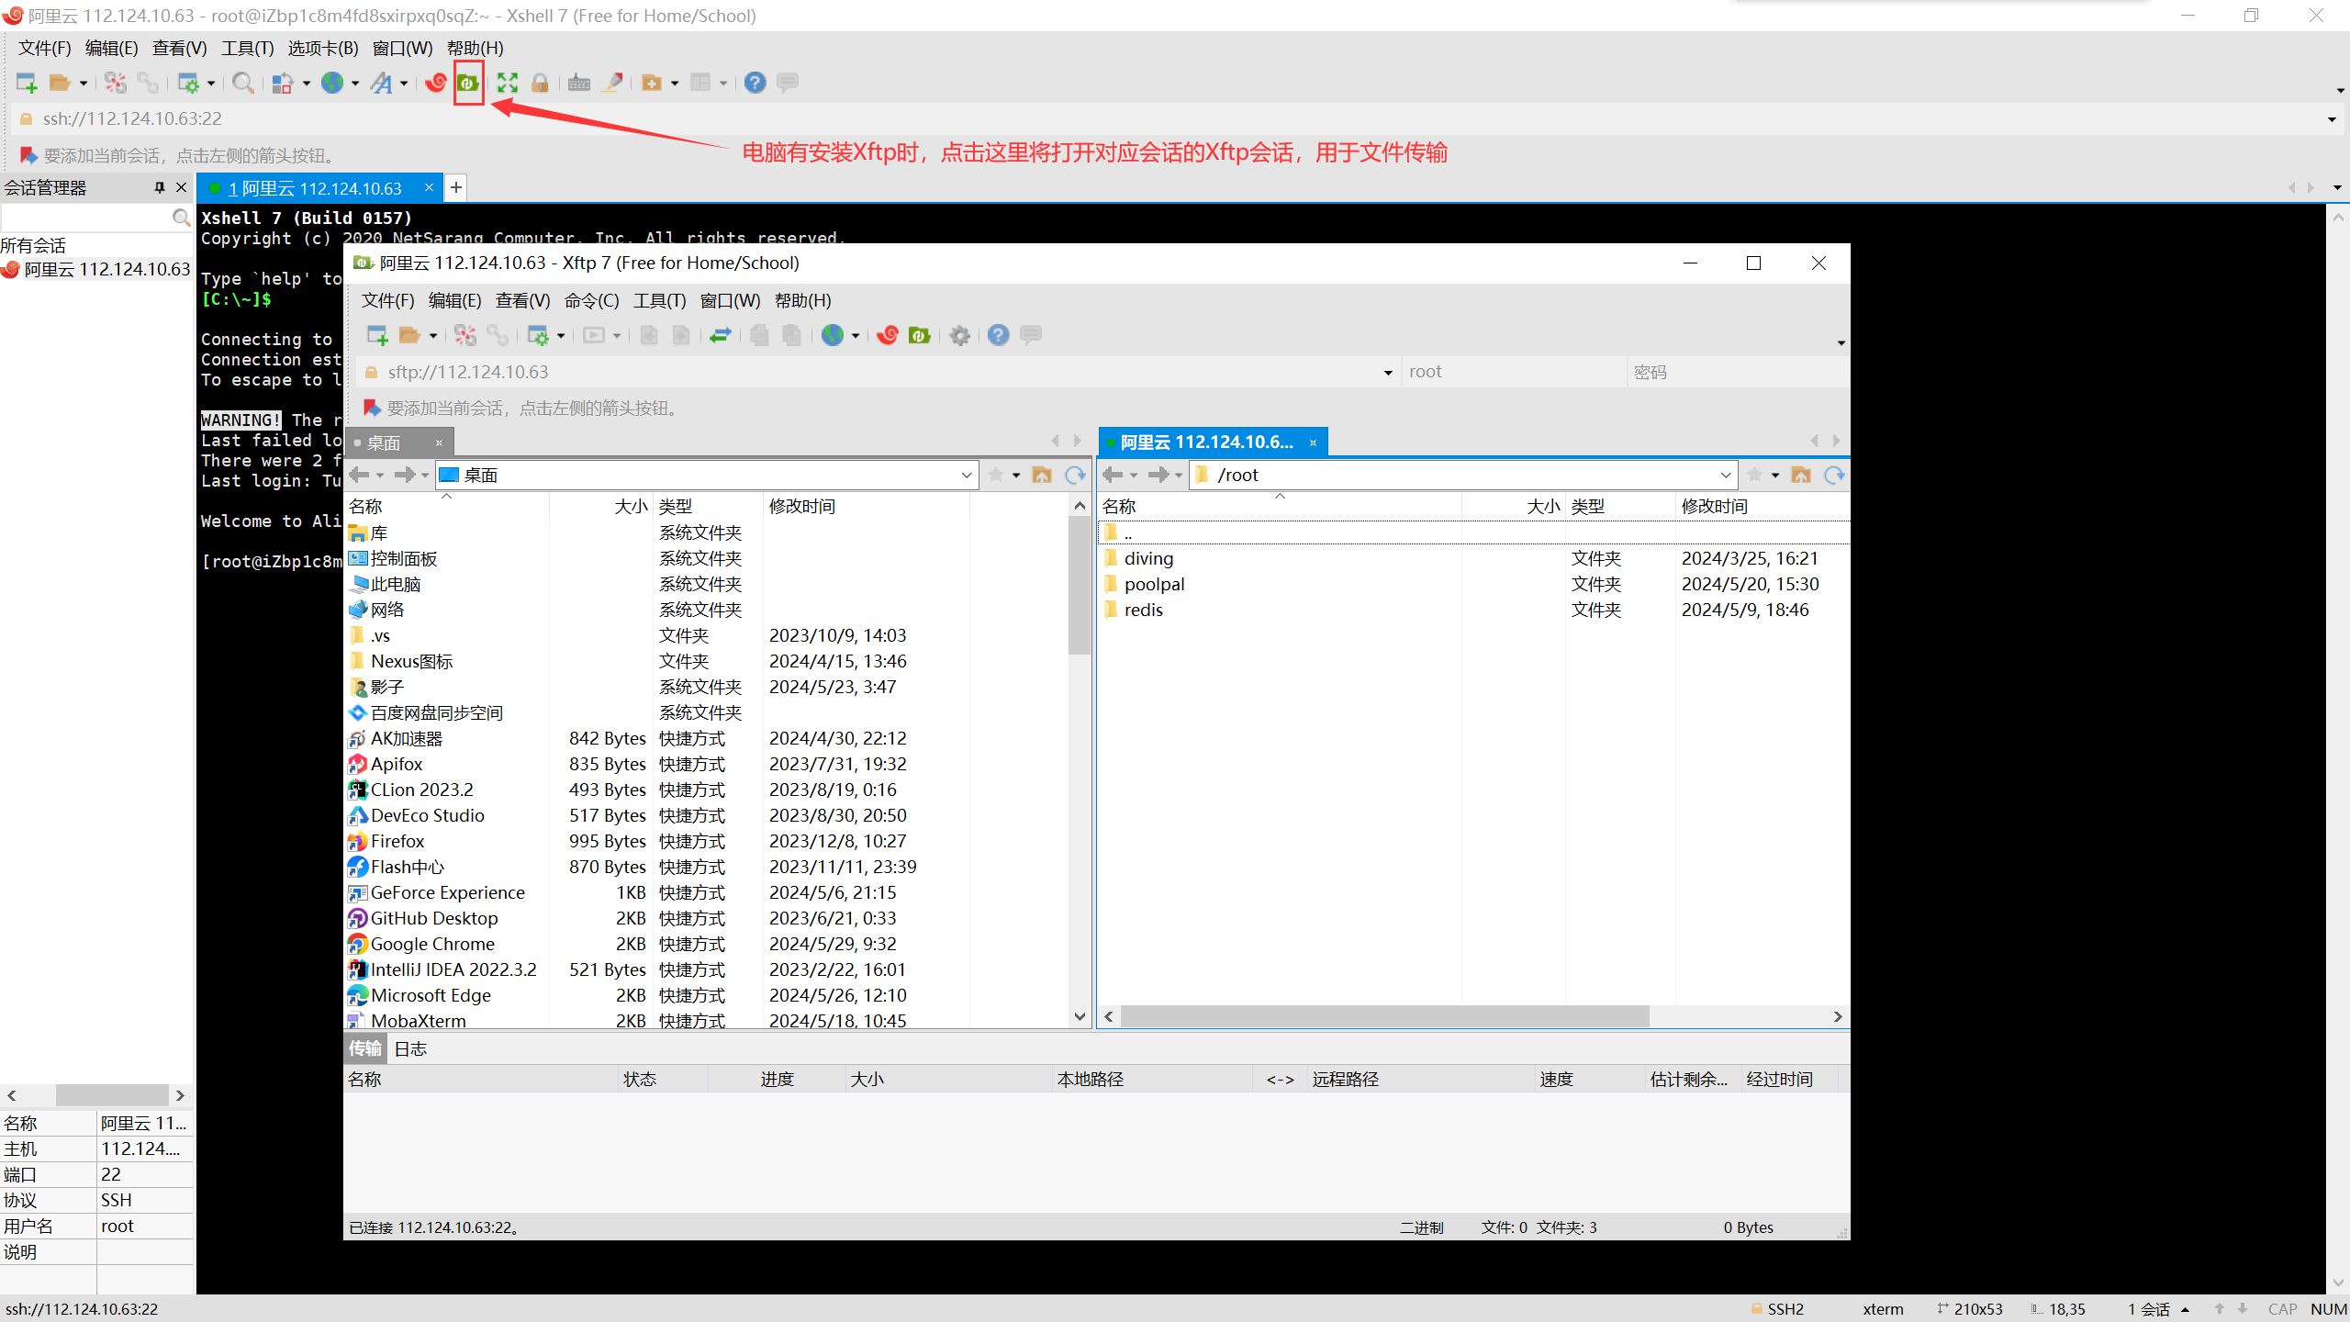Close the 会话管理器 panel
Screen dimensions: 2350x1322
181,187
